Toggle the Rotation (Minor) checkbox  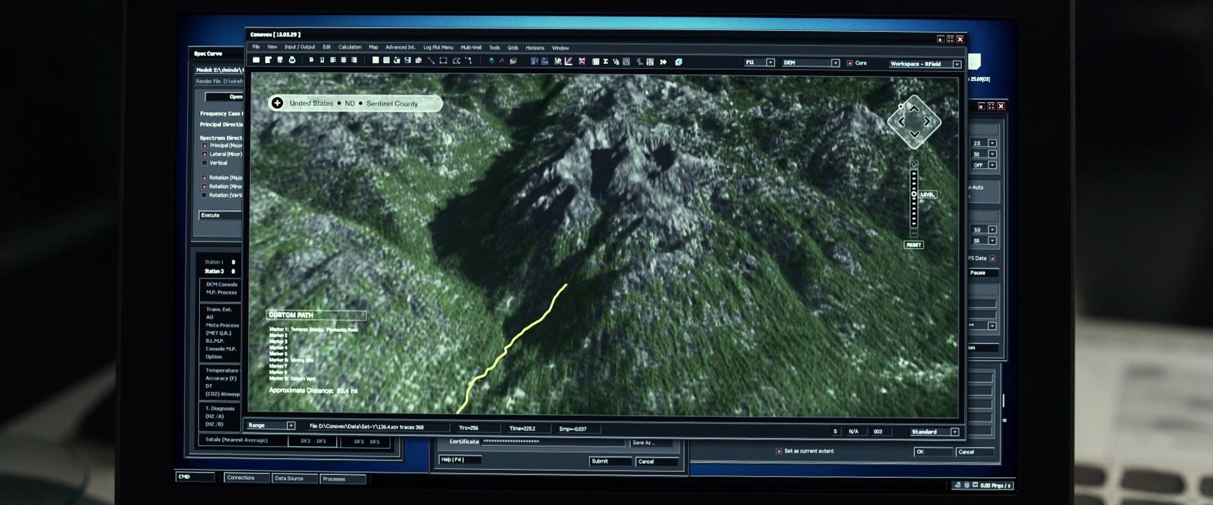204,187
